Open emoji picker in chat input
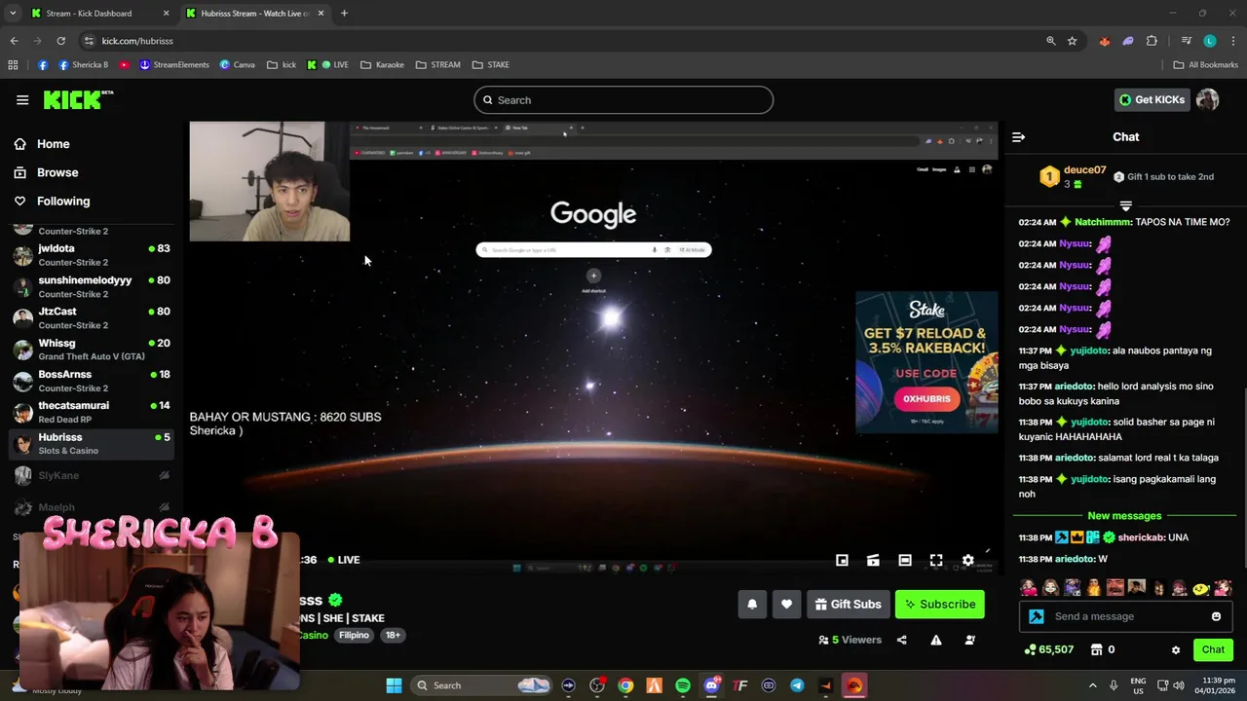This screenshot has height=701, width=1247. tap(1216, 616)
